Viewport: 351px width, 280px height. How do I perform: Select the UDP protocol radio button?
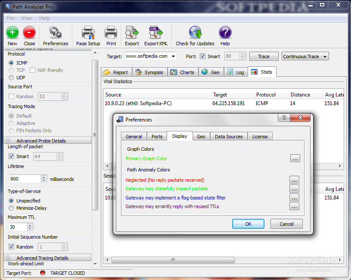(x=11, y=78)
